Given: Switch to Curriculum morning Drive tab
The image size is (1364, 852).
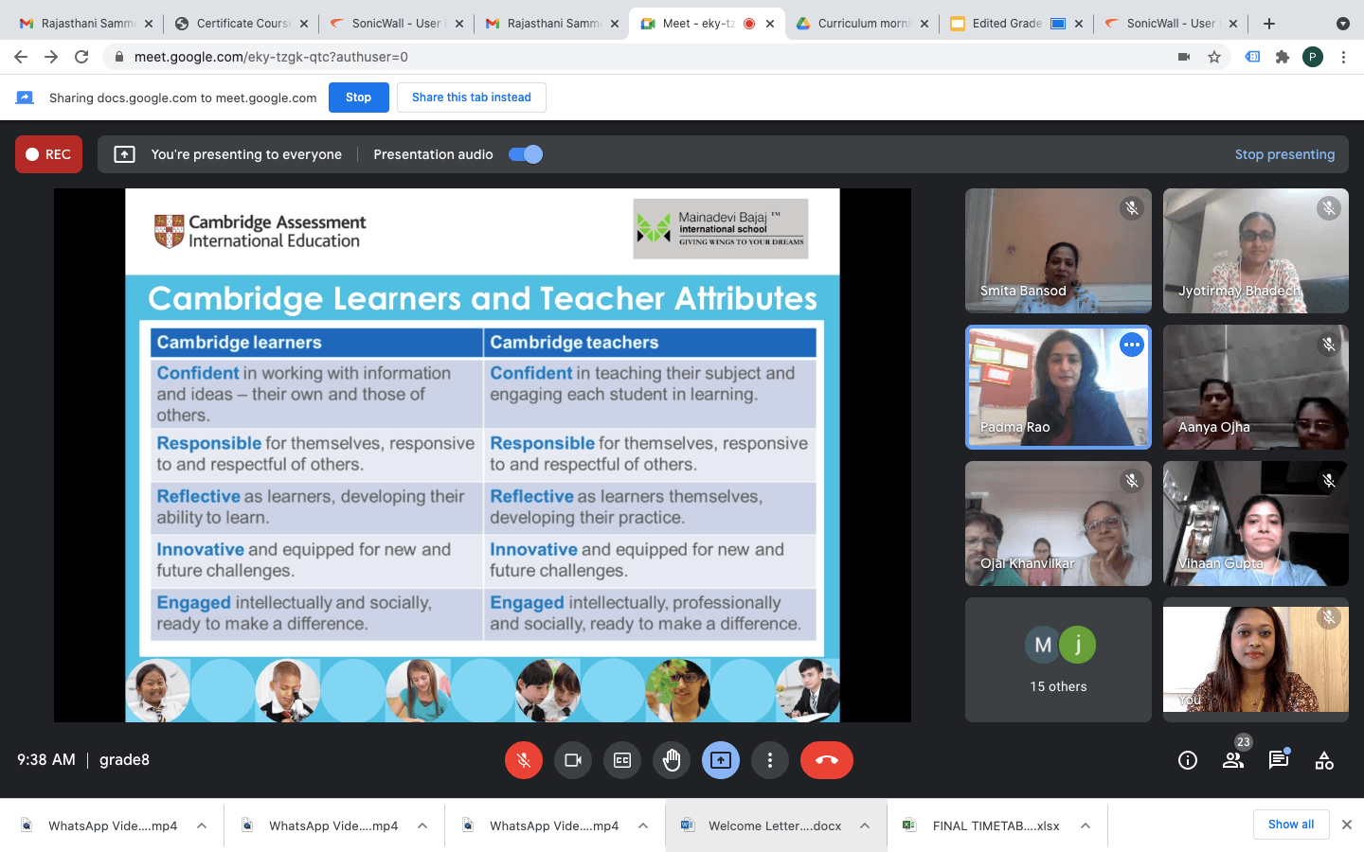Looking at the screenshot, I should 862,24.
